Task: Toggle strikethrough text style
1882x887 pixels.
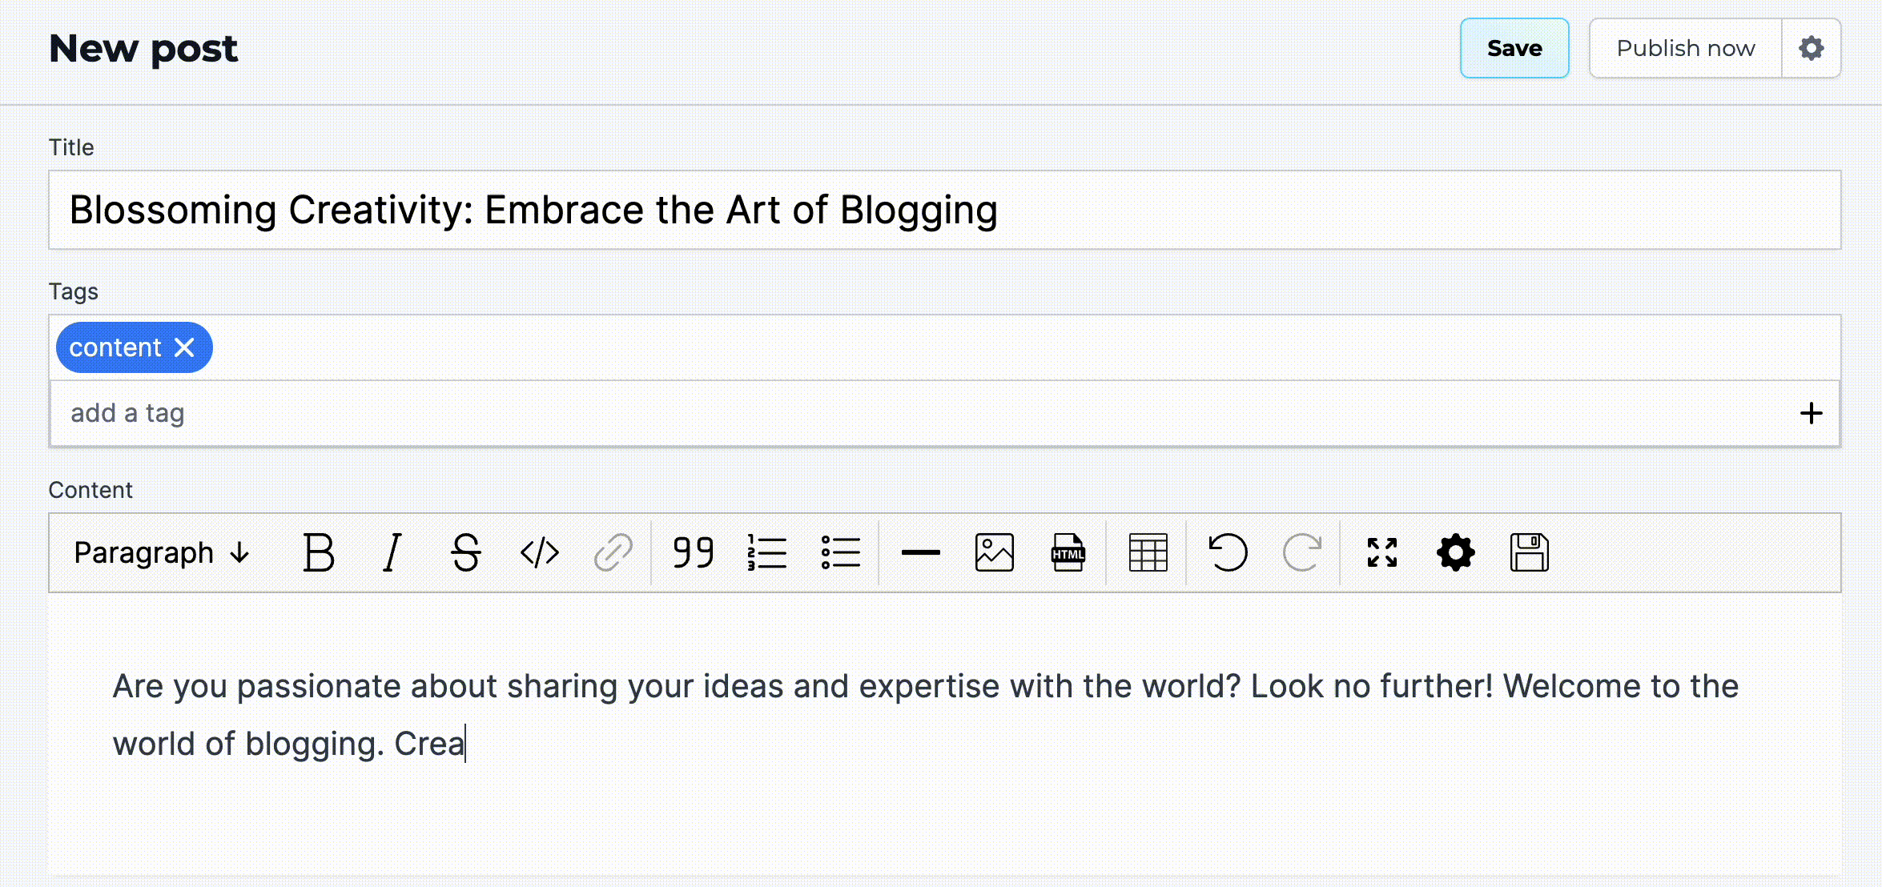Action: pyautogui.click(x=465, y=552)
